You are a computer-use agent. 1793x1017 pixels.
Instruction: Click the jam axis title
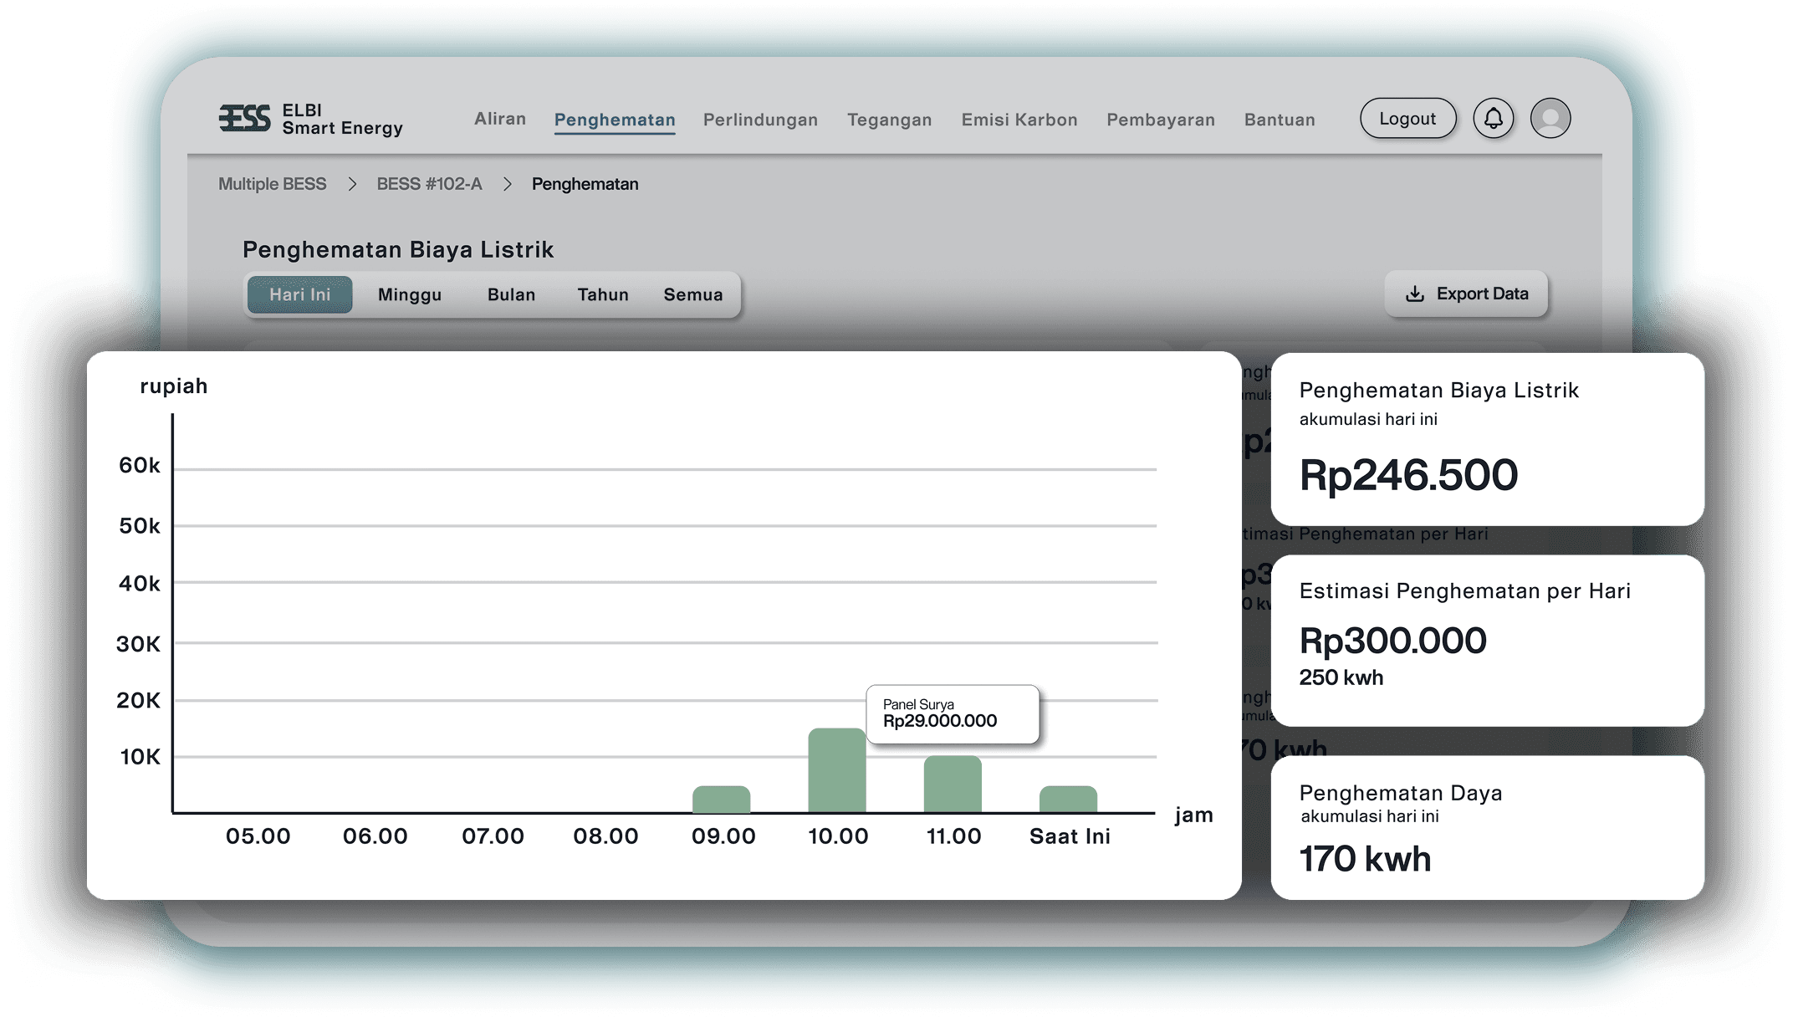click(x=1193, y=815)
